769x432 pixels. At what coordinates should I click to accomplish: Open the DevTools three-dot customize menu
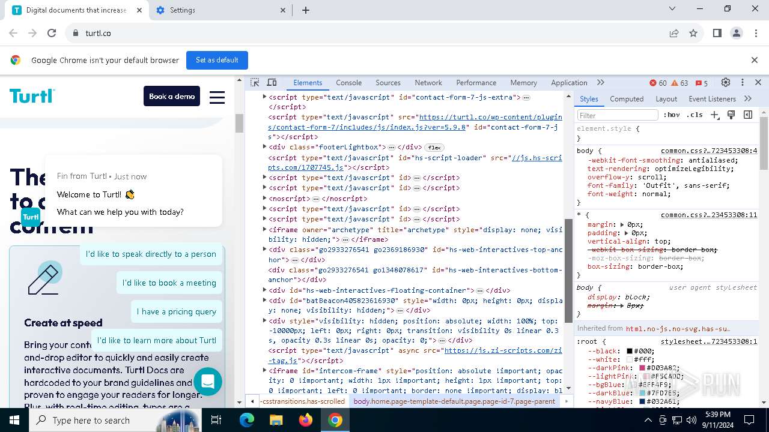[x=743, y=83]
